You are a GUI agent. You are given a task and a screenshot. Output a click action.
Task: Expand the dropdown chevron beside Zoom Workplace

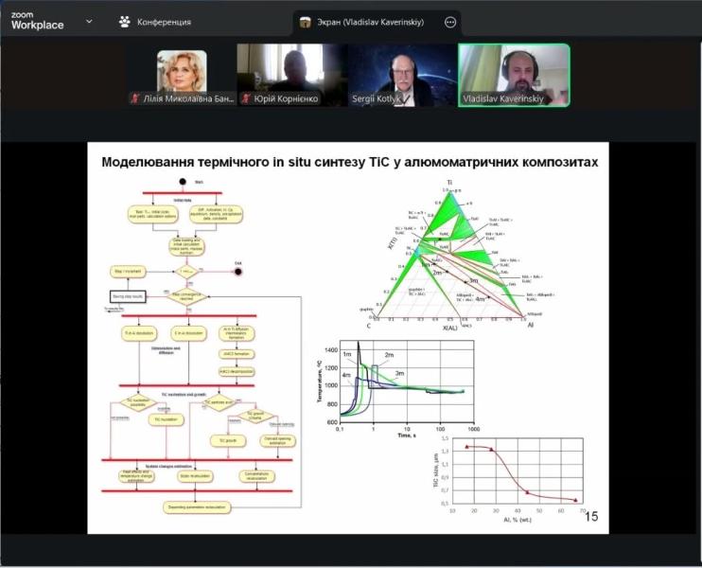tap(89, 21)
